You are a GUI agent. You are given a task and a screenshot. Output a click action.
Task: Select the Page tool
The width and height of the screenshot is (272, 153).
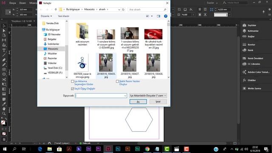(x=4, y=35)
